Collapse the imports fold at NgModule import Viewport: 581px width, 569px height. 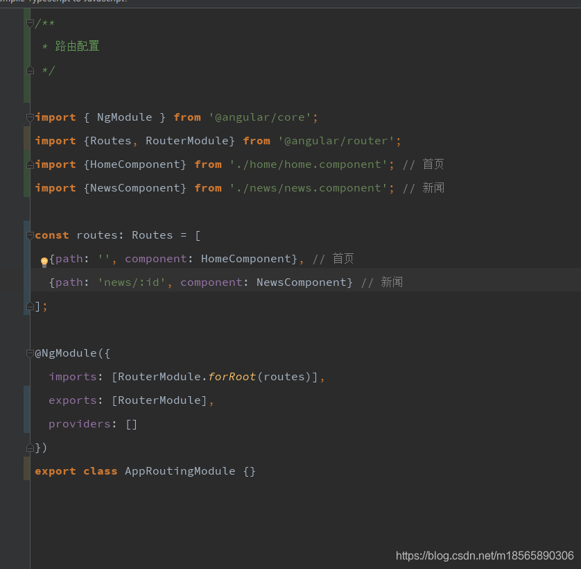30,117
